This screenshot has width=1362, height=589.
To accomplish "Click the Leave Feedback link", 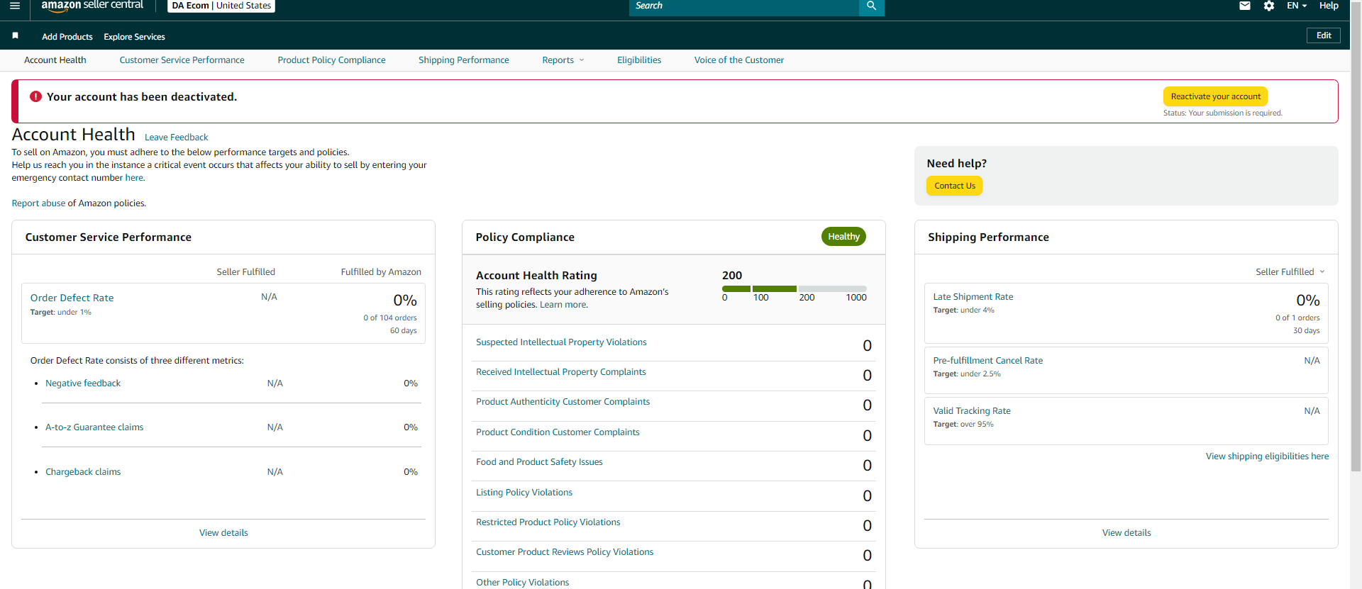I will [x=177, y=138].
